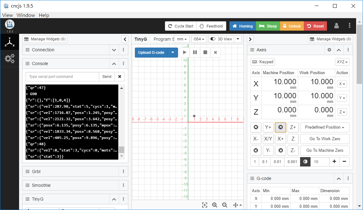Select the 0.01 jog step distance

(x=277, y=161)
